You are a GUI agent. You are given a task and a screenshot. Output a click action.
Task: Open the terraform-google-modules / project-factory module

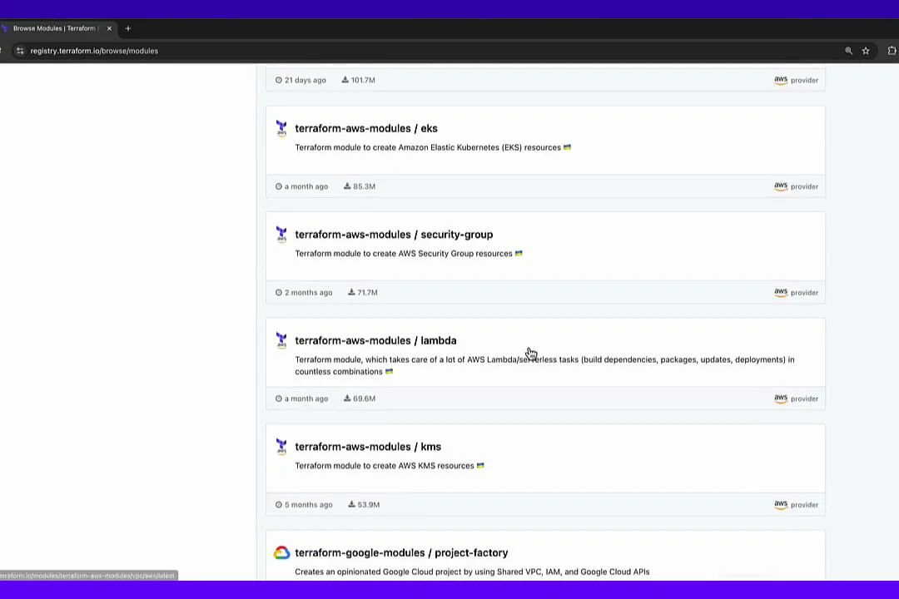pos(401,552)
